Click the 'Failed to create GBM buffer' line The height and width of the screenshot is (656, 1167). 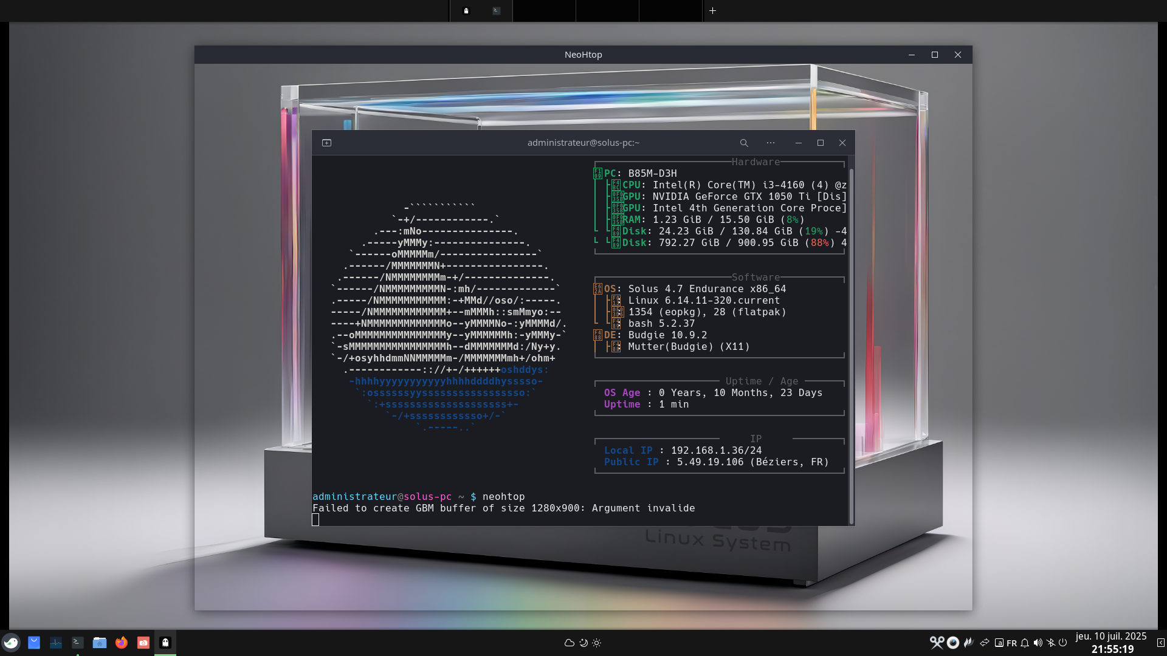503,508
